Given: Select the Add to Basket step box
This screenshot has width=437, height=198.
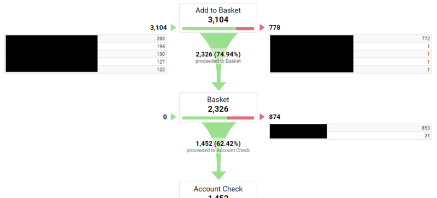Looking at the screenshot, I should pyautogui.click(x=218, y=18).
